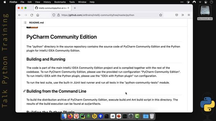Open the Trash in the Dock
This screenshot has height=121, width=216.
click(x=152, y=116)
